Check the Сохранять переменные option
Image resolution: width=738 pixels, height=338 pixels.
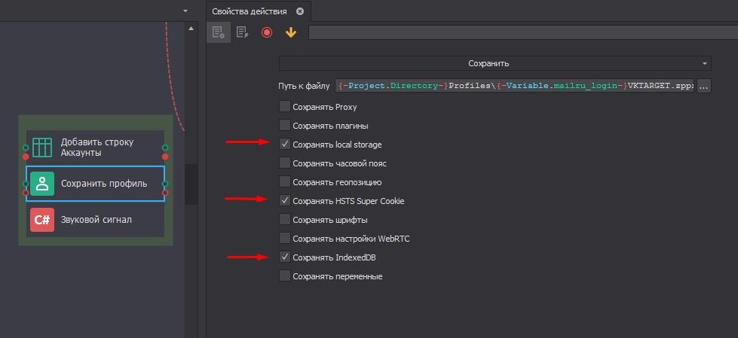point(285,276)
